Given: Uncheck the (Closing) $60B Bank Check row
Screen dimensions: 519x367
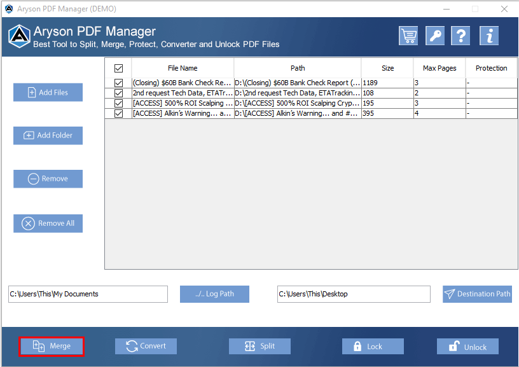Looking at the screenshot, I should (x=118, y=83).
